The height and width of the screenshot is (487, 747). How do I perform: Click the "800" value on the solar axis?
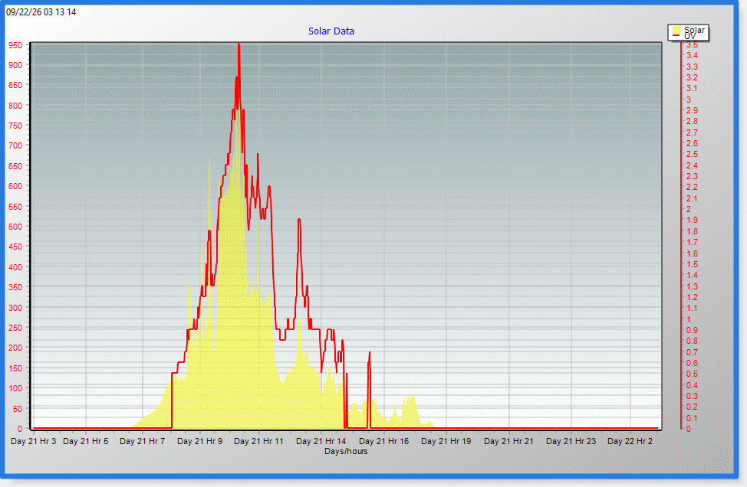pyautogui.click(x=15, y=106)
